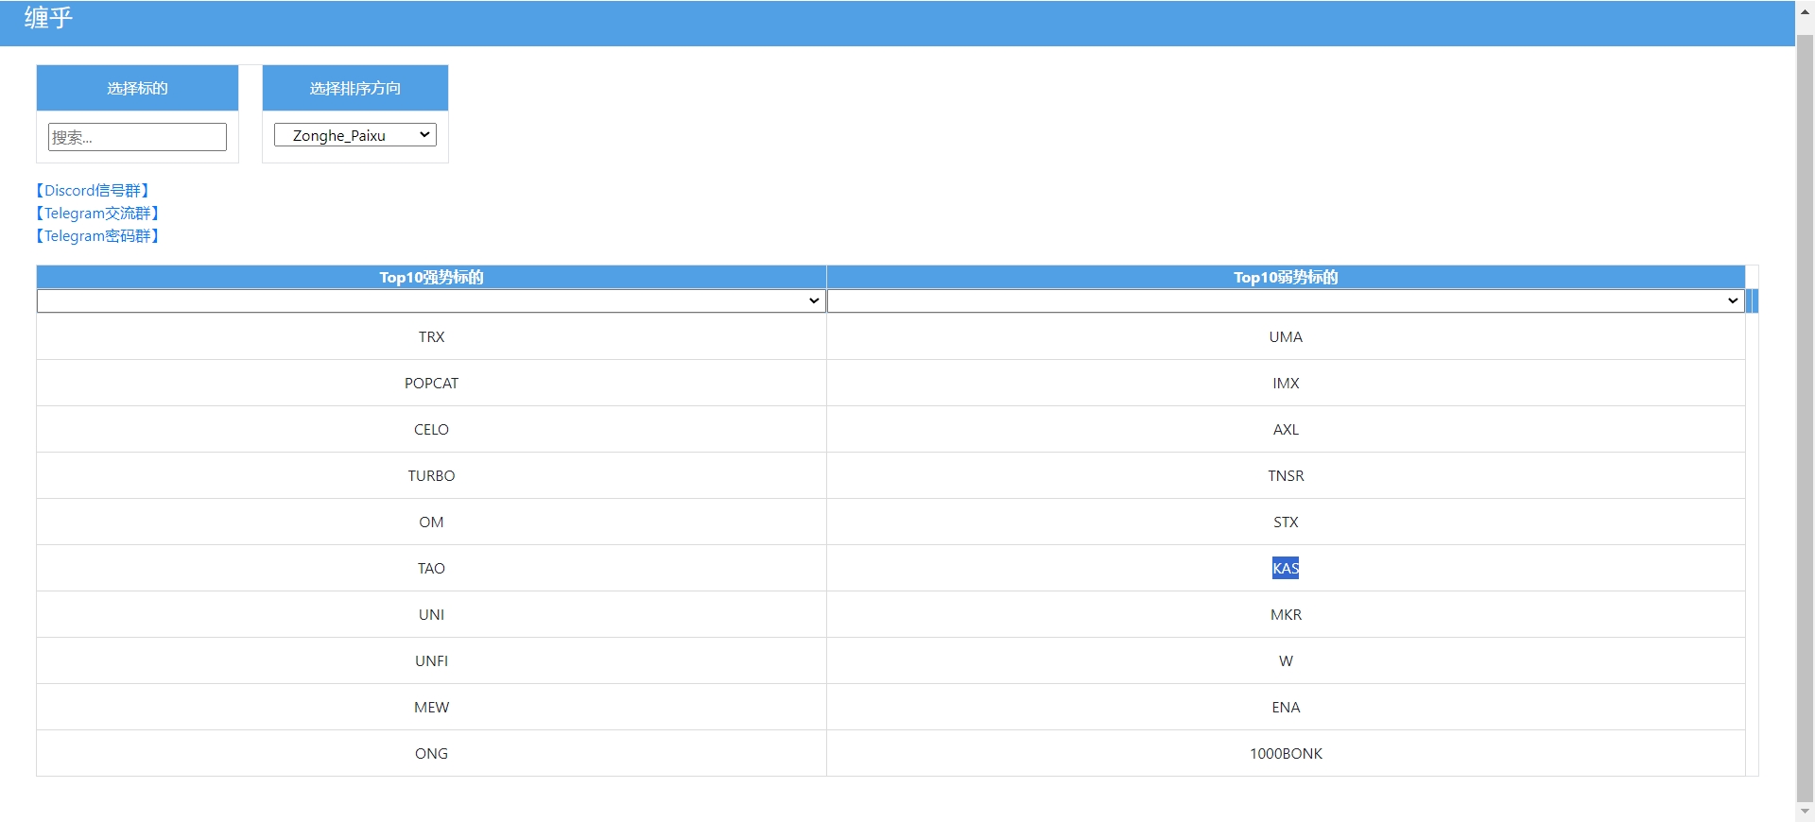Select the W cell

click(x=1286, y=661)
